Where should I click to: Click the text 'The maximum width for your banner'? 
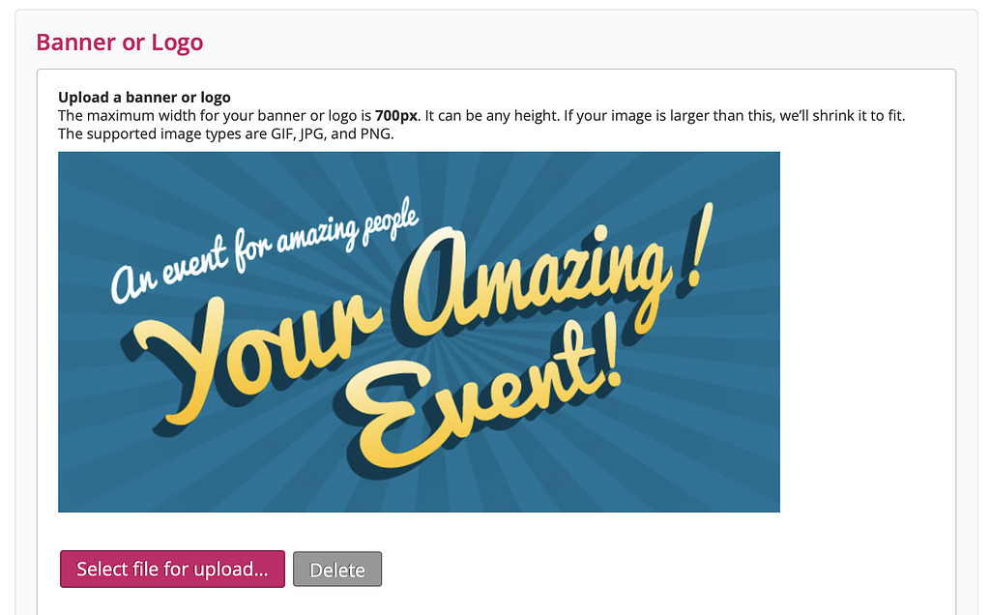click(184, 115)
